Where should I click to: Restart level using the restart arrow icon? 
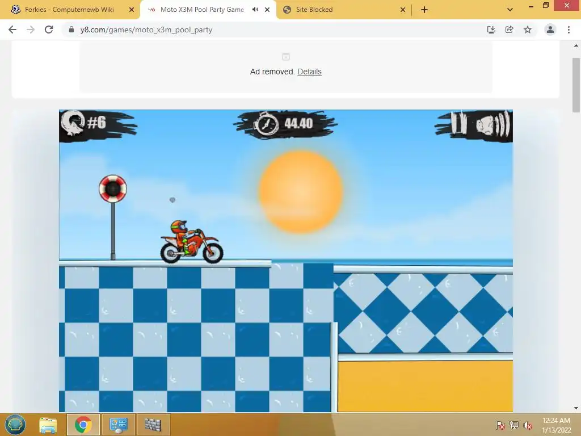click(x=73, y=123)
